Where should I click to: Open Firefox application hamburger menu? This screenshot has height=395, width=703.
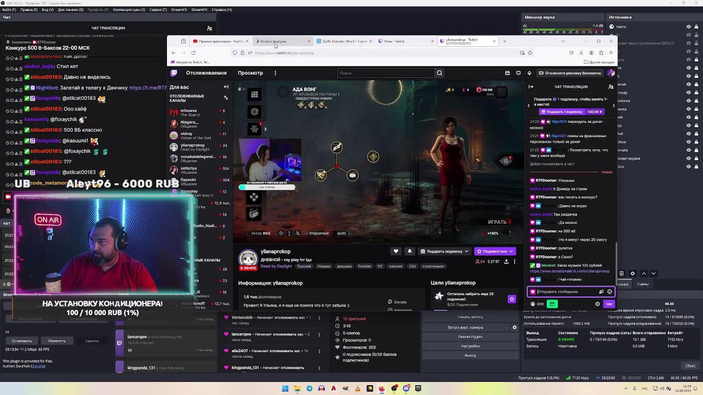(x=611, y=53)
